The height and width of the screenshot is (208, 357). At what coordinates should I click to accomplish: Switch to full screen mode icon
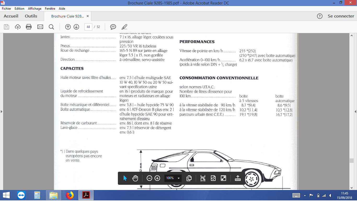[223, 178]
